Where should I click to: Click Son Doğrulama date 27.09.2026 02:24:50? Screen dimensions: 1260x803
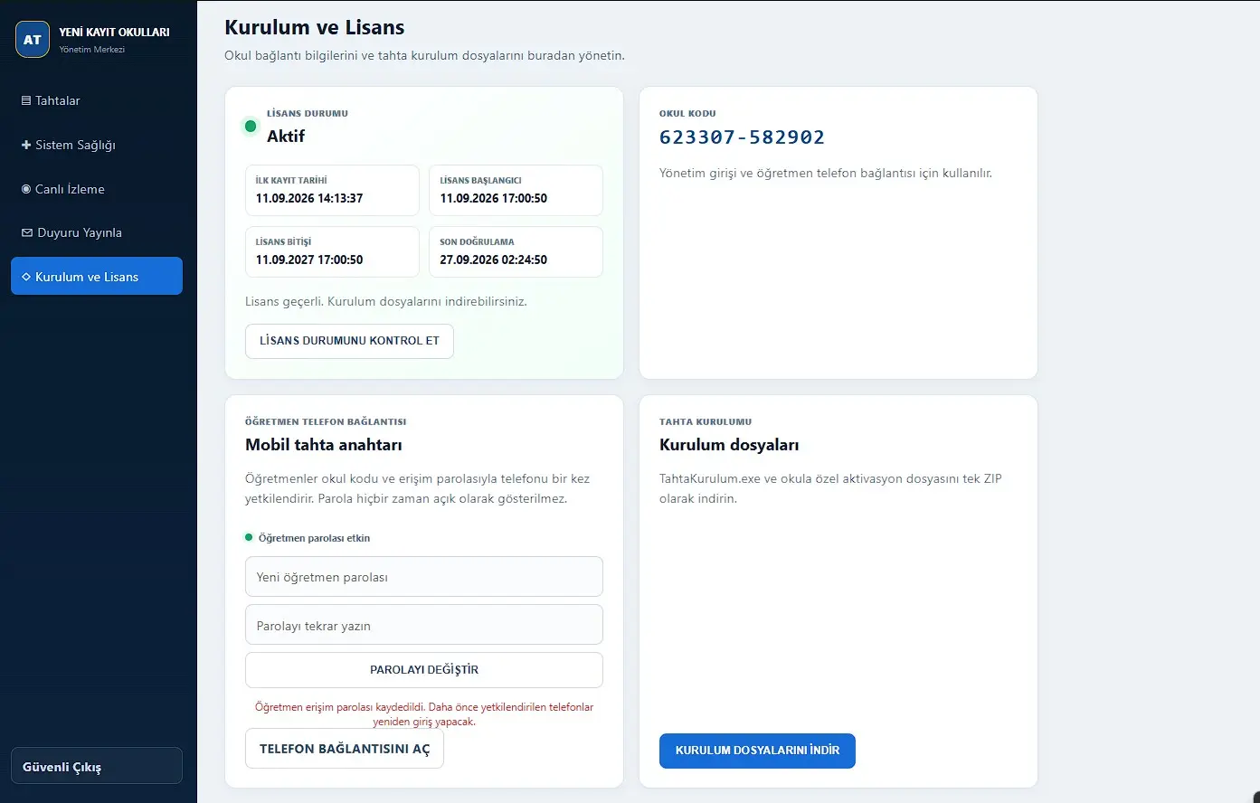(x=494, y=260)
